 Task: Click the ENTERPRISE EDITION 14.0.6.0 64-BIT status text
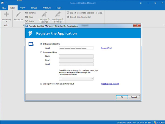[134, 123]
